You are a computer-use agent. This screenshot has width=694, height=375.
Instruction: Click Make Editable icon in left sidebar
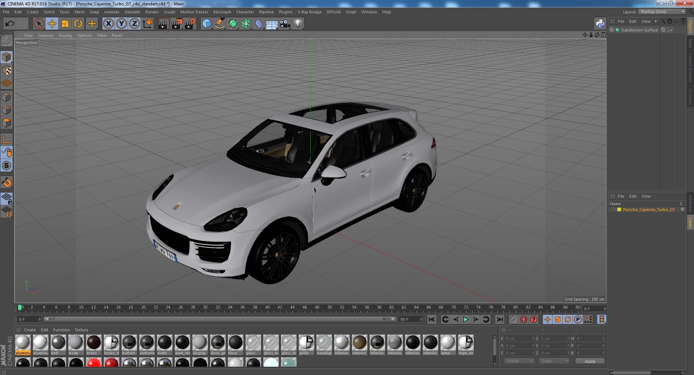7,40
